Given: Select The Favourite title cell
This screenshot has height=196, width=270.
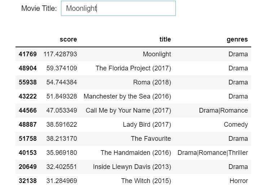Looking at the screenshot, I should coord(151,139).
